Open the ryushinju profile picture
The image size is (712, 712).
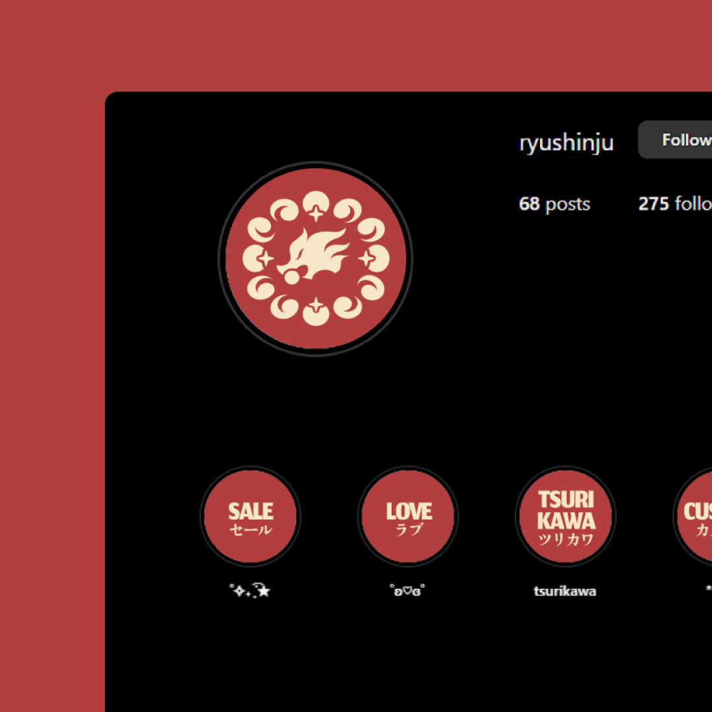coord(316,258)
